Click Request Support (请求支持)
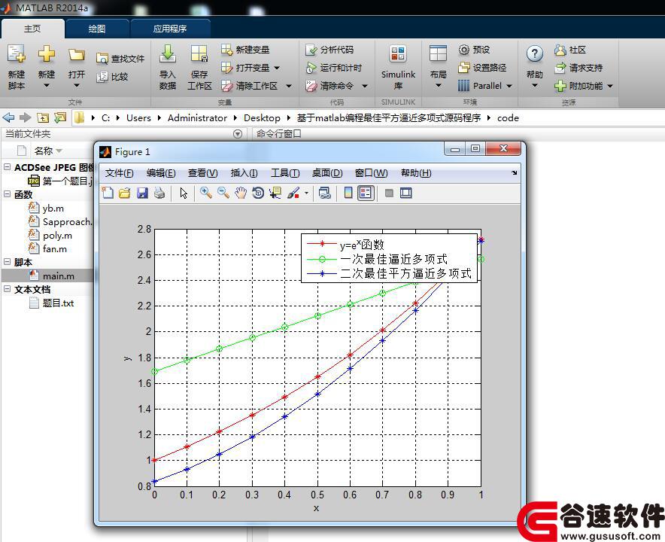The height and width of the screenshot is (542, 665). [578, 68]
